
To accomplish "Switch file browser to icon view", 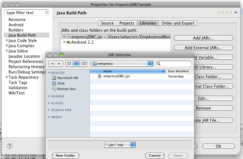I will pos(69,64).
